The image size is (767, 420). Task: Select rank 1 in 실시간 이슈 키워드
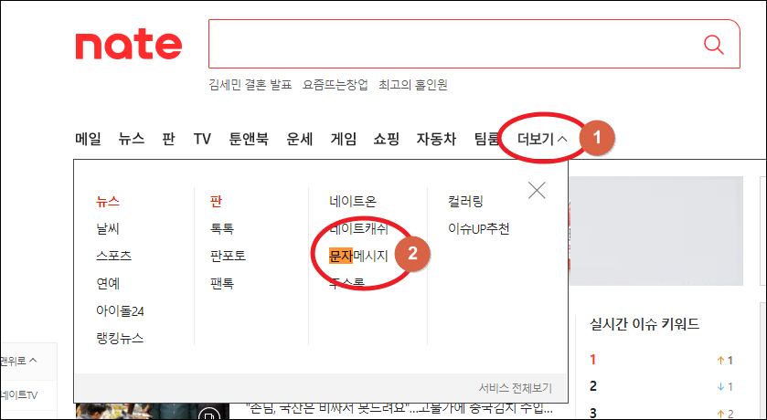click(593, 361)
